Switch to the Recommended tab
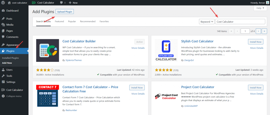The image size is (270, 115). pyautogui.click(x=88, y=22)
